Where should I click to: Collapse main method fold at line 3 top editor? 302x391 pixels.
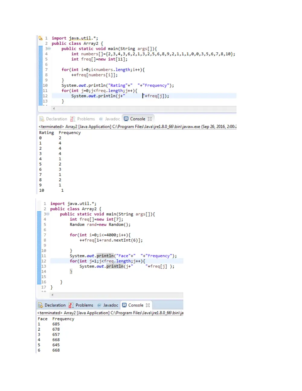click(x=49, y=49)
